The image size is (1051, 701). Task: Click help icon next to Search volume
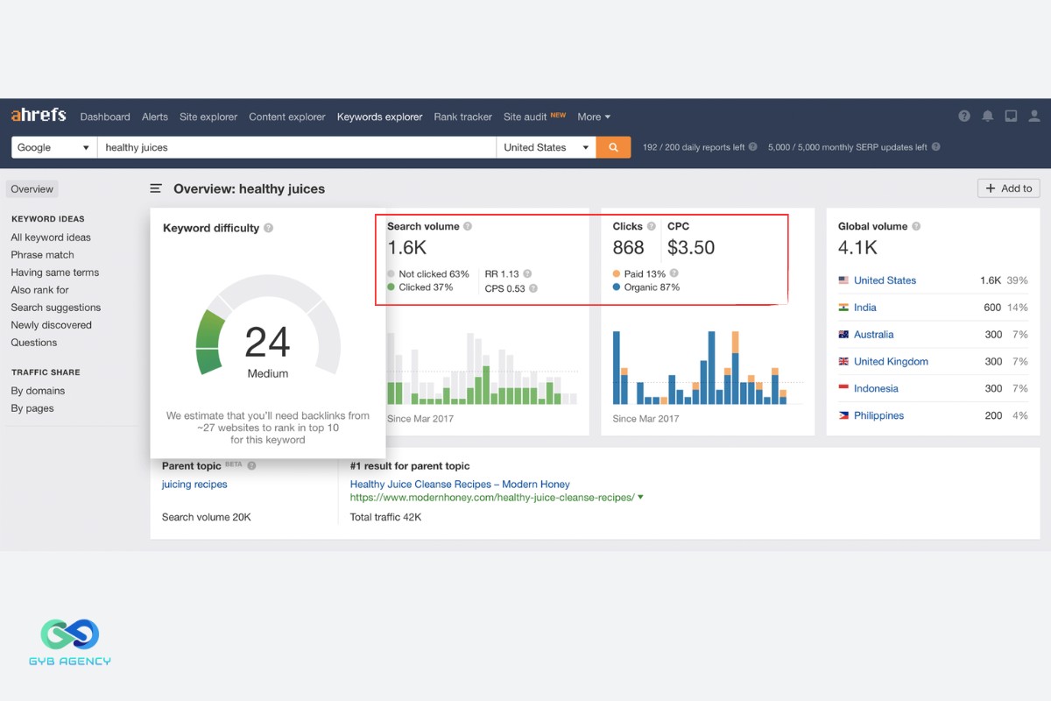[468, 226]
